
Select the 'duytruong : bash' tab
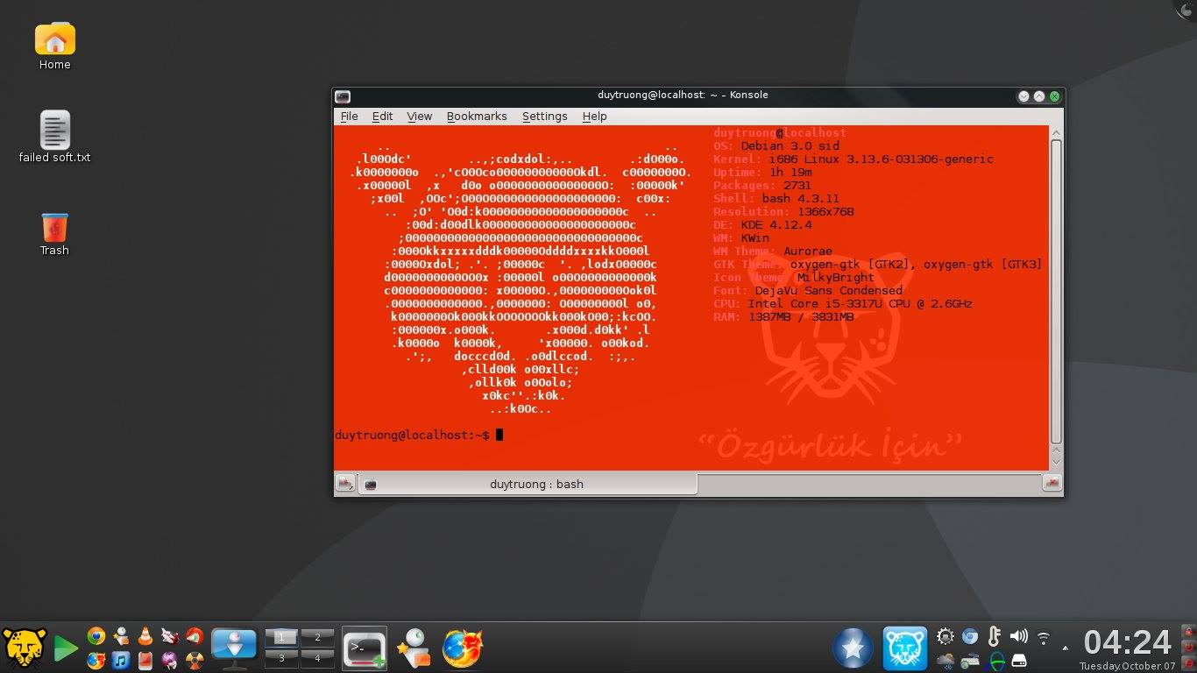528,484
